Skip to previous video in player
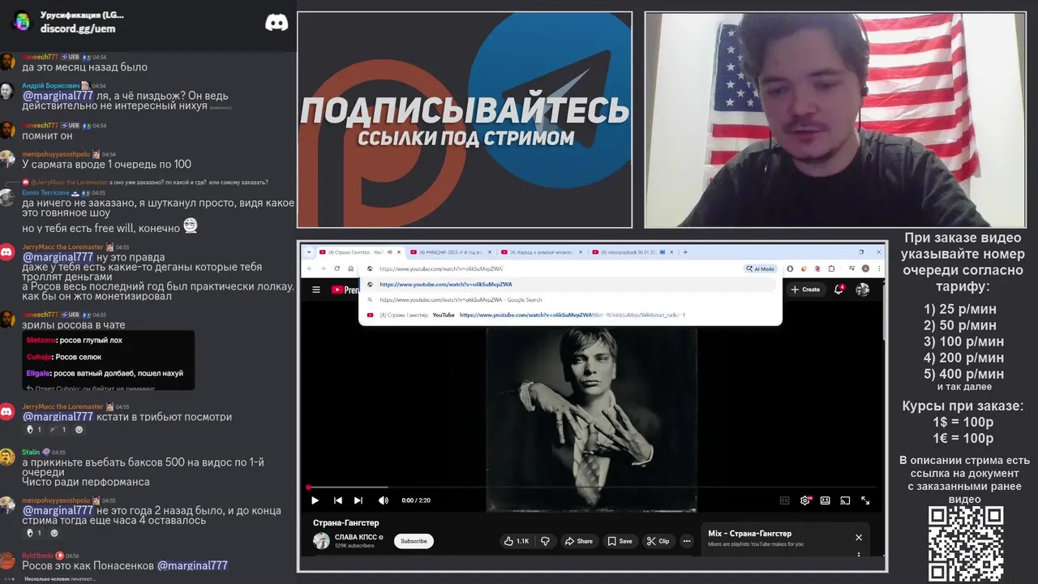This screenshot has width=1038, height=584. pos(338,500)
